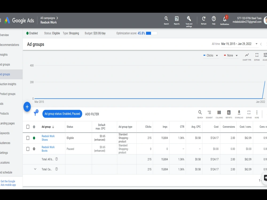Open Keywords in the sidebar
This screenshot has height=200, width=267.
point(5,133)
